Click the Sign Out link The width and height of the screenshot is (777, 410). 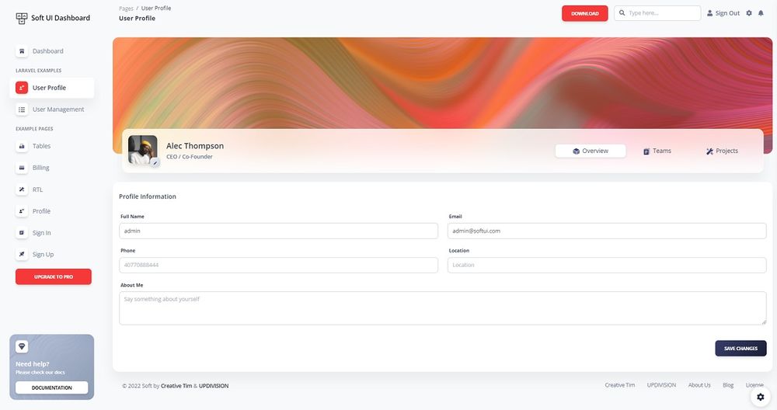tap(723, 13)
